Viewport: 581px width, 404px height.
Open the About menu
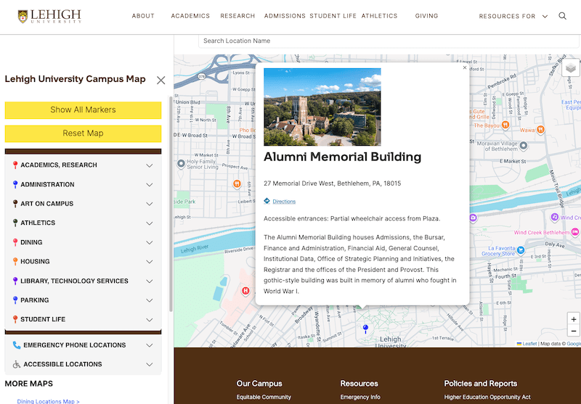pos(143,16)
